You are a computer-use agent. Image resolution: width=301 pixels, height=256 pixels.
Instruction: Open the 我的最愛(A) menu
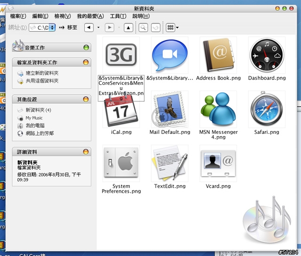(x=90, y=16)
